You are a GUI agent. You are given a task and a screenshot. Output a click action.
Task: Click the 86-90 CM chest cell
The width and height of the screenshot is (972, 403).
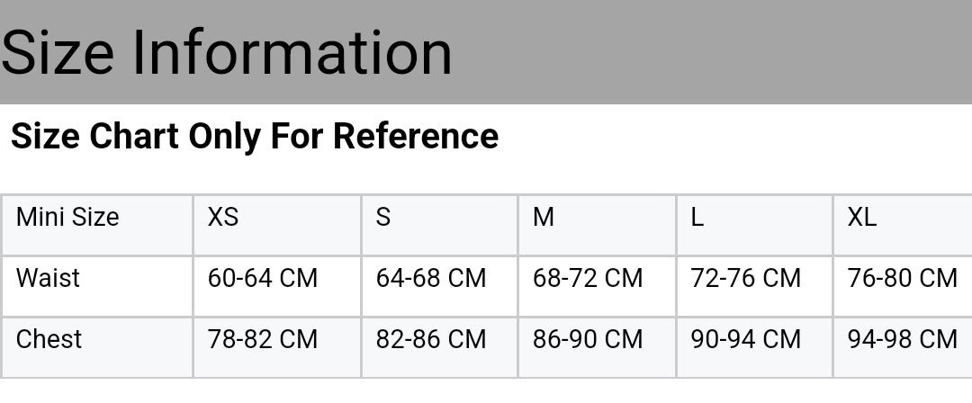[x=588, y=339]
